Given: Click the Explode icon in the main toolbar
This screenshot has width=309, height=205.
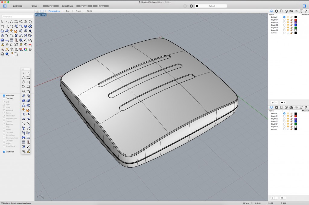Looking at the screenshot, I should pyautogui.click(x=16, y=31).
